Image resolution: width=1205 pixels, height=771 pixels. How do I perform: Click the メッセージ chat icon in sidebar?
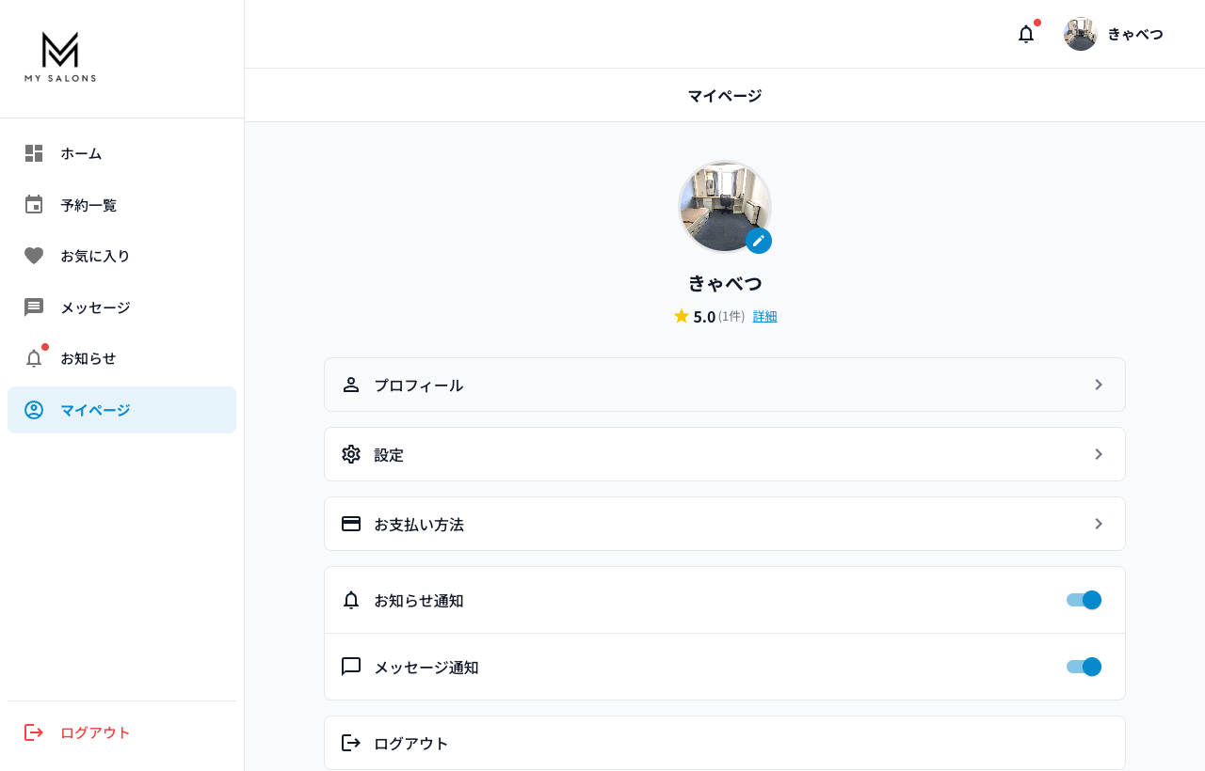point(34,307)
